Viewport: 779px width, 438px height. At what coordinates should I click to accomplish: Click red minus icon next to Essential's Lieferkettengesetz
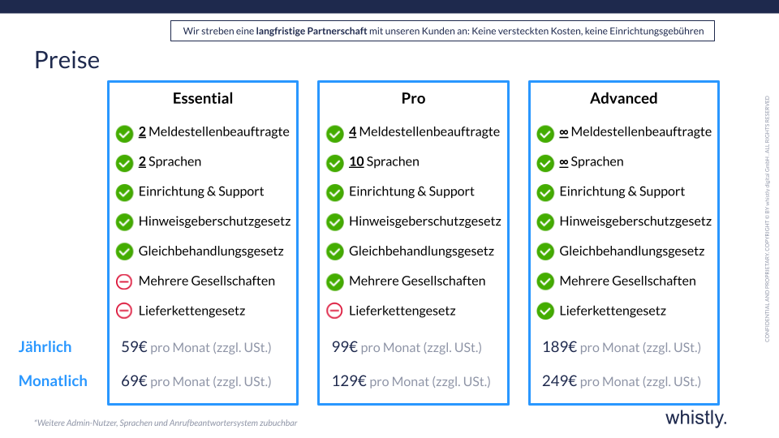coord(124,311)
